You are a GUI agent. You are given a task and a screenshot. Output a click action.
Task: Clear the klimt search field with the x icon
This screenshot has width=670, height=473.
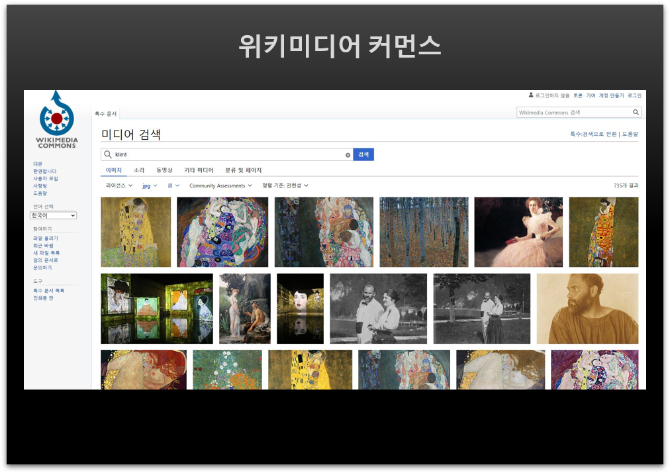click(x=348, y=155)
